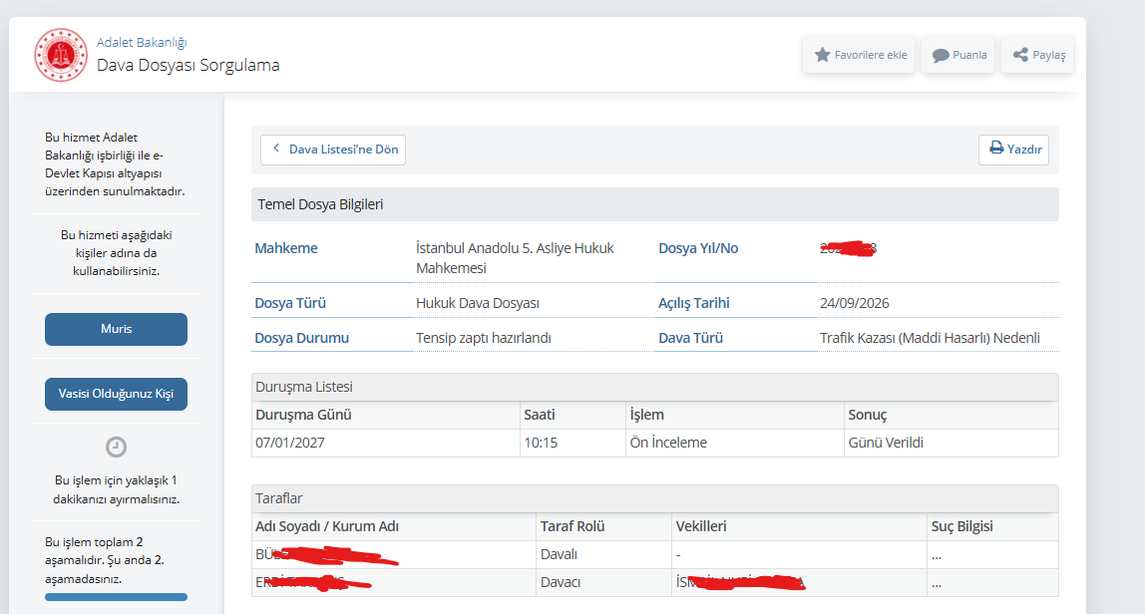Share the page using Paylaş

1037,55
